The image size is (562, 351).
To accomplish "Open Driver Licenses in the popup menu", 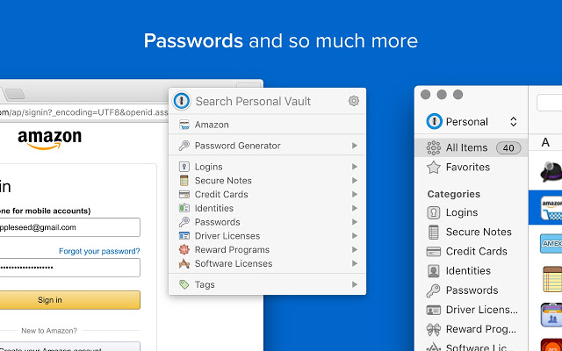I will coord(227,236).
